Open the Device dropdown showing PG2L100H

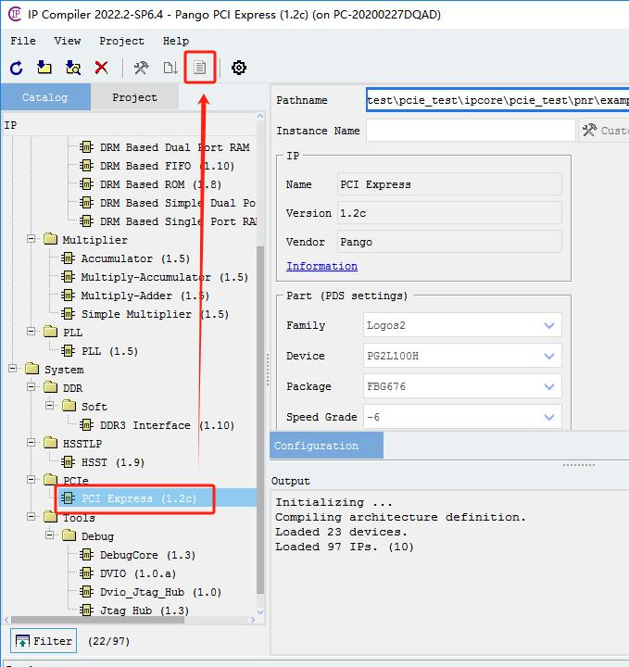(x=462, y=356)
